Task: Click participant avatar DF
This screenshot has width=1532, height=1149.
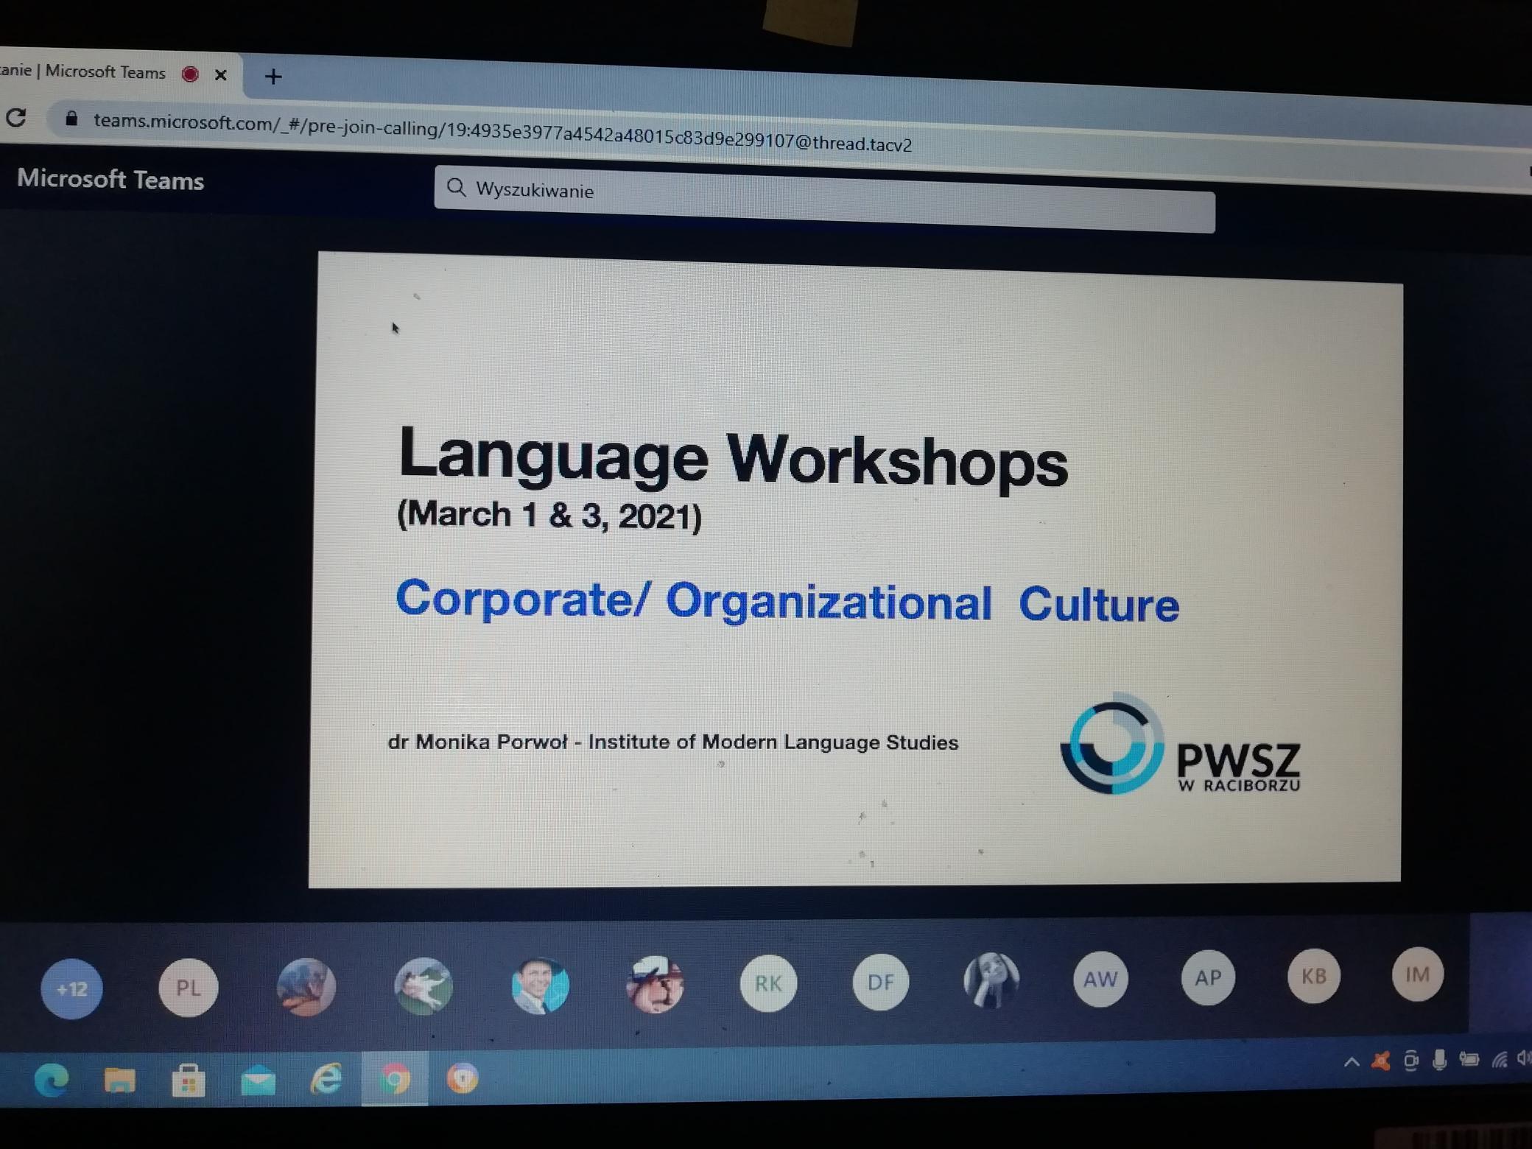Action: click(880, 982)
